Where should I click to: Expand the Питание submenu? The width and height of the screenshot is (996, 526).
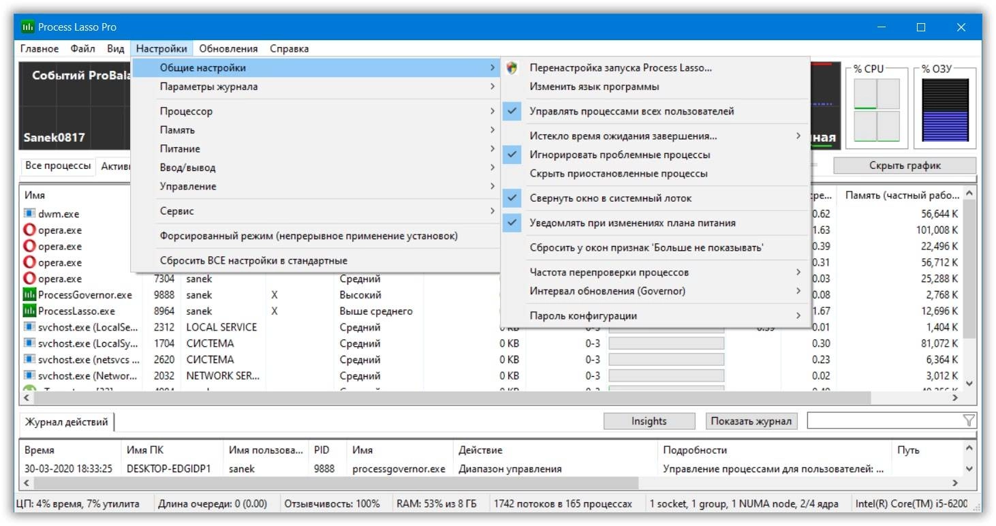(315, 149)
